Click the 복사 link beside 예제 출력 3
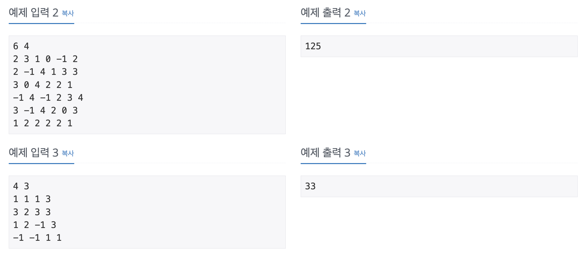This screenshot has height=257, width=587. [x=359, y=153]
